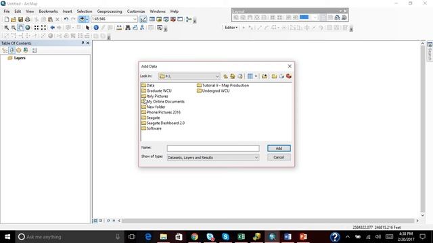The height and width of the screenshot is (243, 433).
Task: Switch to Layout View button
Action: tap(101, 221)
